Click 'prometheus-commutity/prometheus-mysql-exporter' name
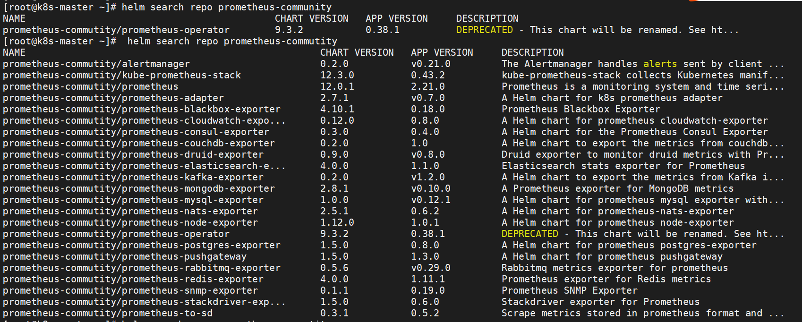Image resolution: width=802 pixels, height=322 pixels. 133,200
